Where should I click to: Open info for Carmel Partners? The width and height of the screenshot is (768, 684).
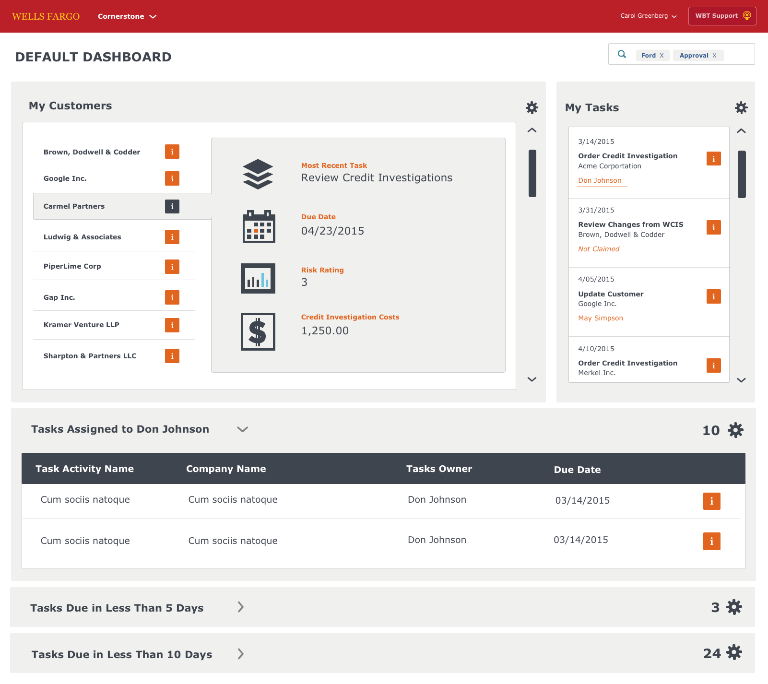coord(172,206)
